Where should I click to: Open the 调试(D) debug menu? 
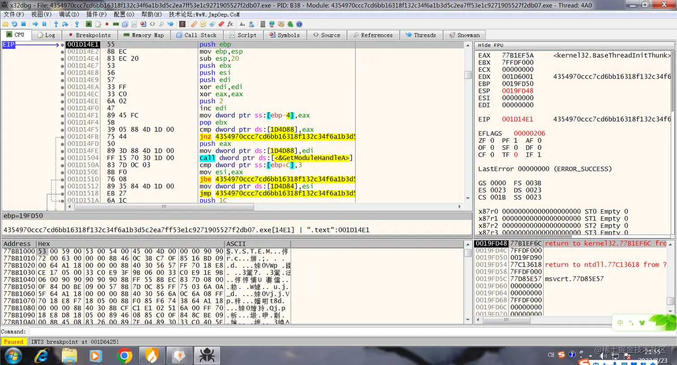click(x=69, y=14)
